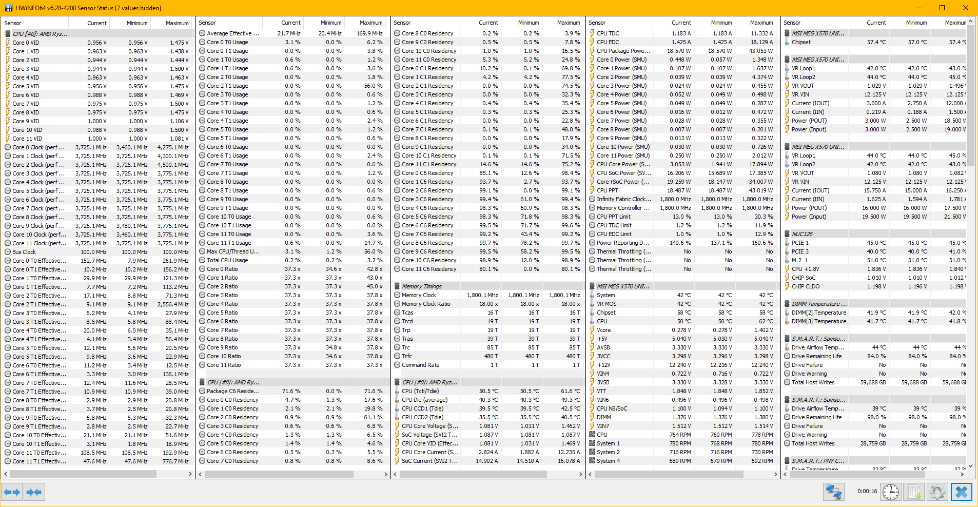Click the icon beside Command Rate
Image resolution: width=978 pixels, height=507 pixels.
click(397, 365)
